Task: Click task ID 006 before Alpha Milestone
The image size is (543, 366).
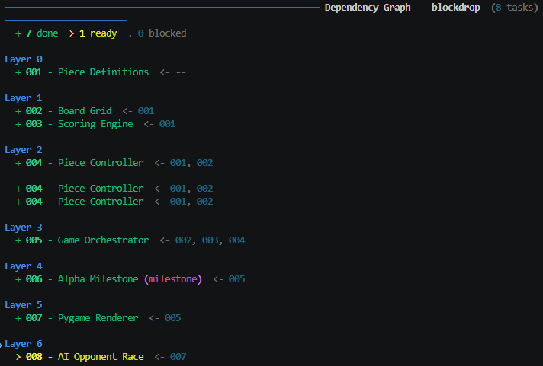Action: [x=34, y=279]
